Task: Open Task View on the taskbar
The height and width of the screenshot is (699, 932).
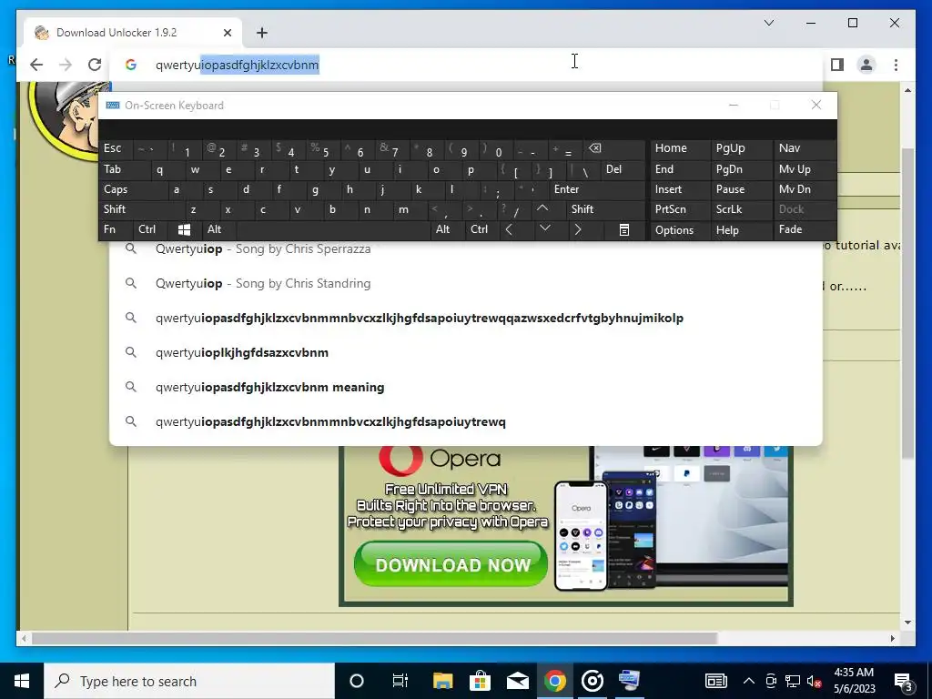Action: [400, 681]
